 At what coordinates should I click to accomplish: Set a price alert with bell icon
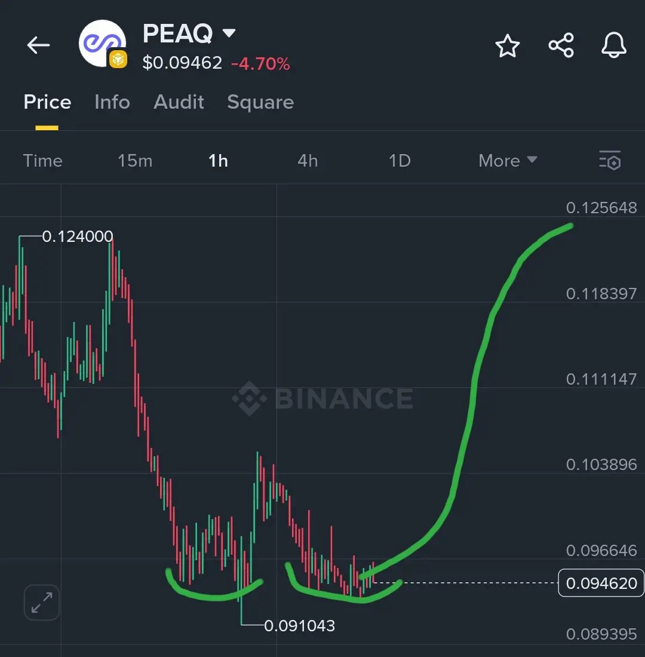click(x=613, y=45)
